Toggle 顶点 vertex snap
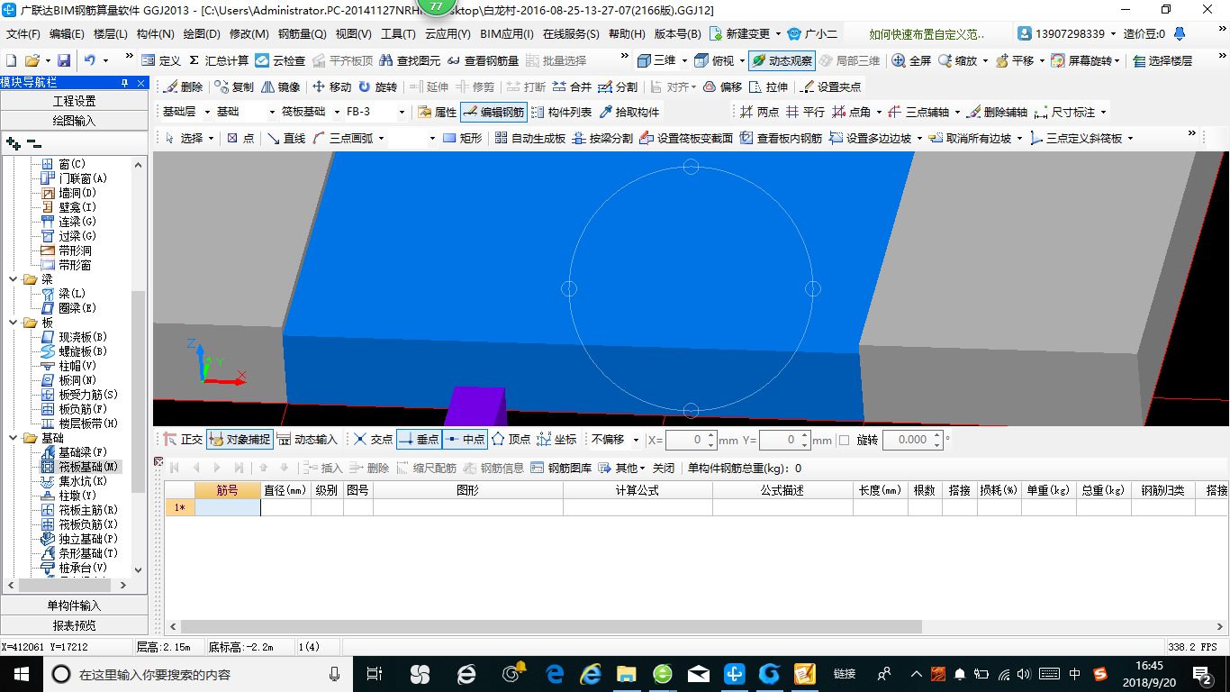The width and height of the screenshot is (1230, 692). pos(511,440)
